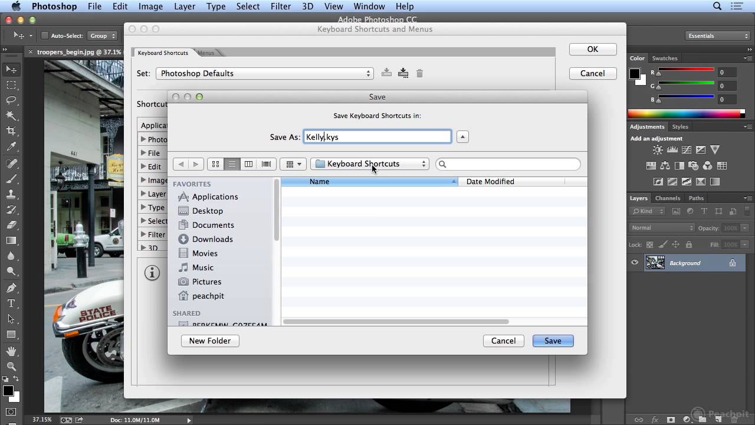The image size is (755, 425).
Task: Select the Pen tool
Action: point(11,288)
